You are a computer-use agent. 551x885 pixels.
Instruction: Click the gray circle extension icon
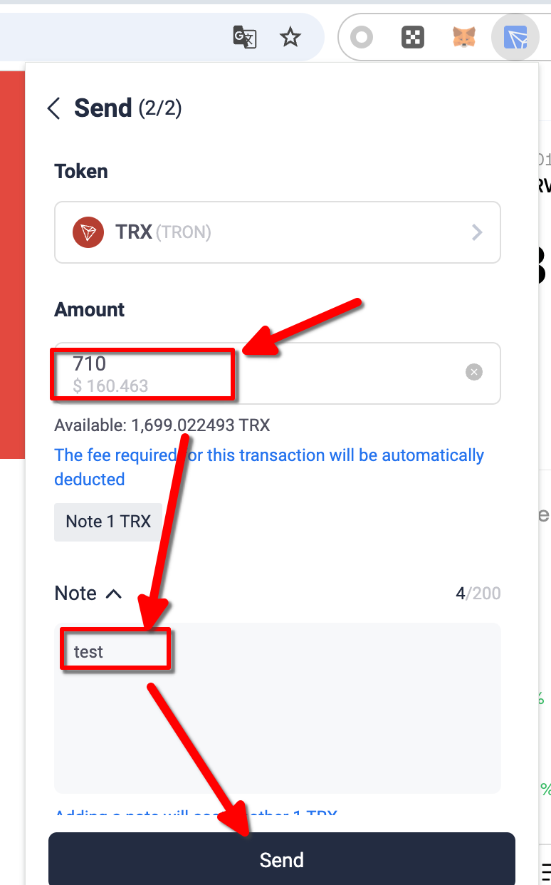362,37
